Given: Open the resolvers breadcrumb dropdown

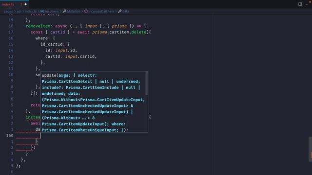Looking at the screenshot, I should [52, 11].
